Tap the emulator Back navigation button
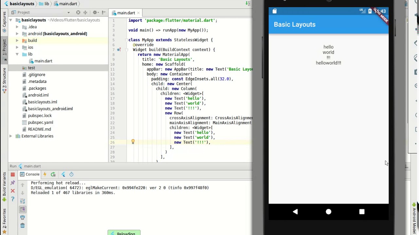Viewport: 419px width, 235px height. (x=295, y=211)
